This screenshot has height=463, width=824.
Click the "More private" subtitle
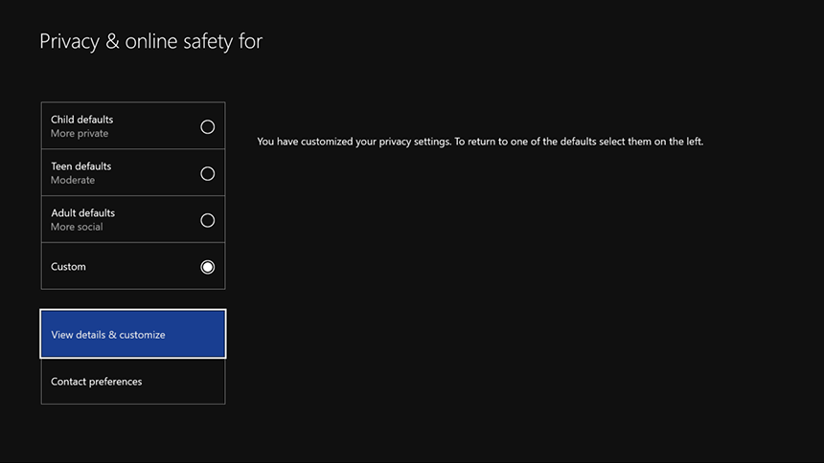(79, 134)
